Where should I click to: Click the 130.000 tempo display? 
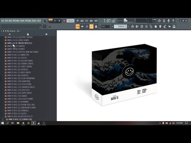pyautogui.click(x=70, y=21)
